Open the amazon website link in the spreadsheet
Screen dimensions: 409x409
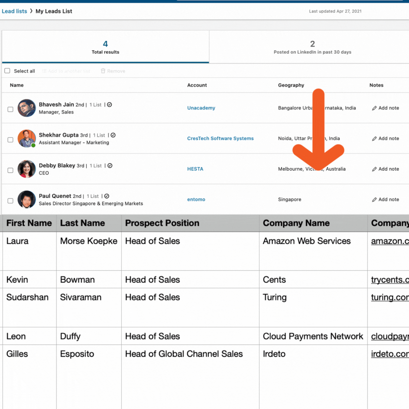coord(390,241)
